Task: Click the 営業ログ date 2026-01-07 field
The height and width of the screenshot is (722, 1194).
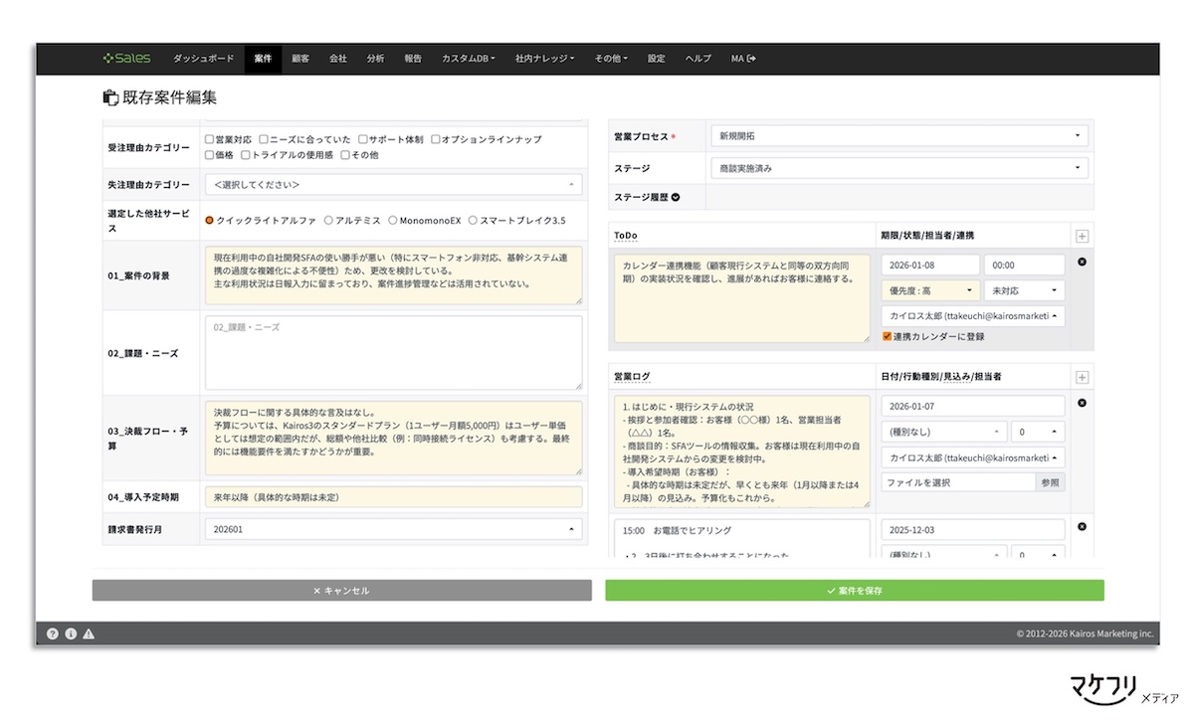Action: tap(973, 407)
